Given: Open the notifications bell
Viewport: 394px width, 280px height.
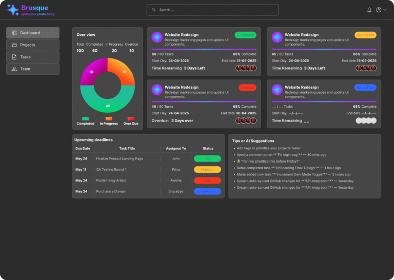Looking at the screenshot, I should point(369,10).
